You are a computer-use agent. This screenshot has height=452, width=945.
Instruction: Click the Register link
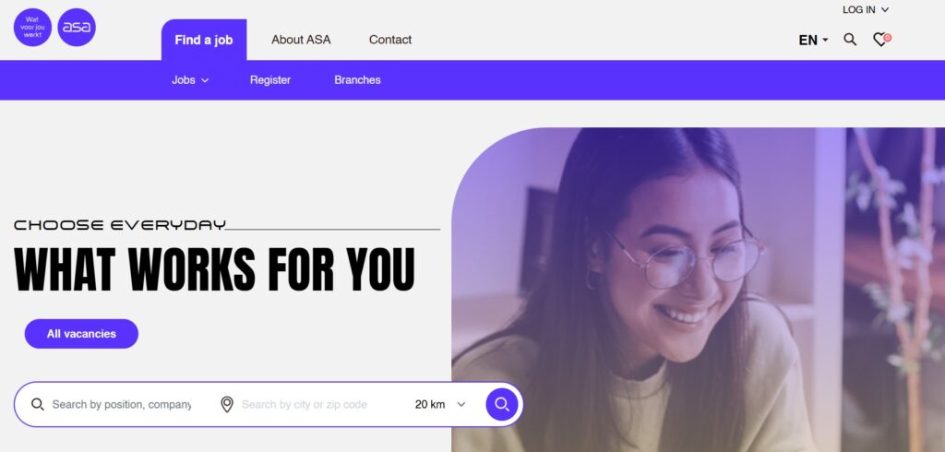270,80
